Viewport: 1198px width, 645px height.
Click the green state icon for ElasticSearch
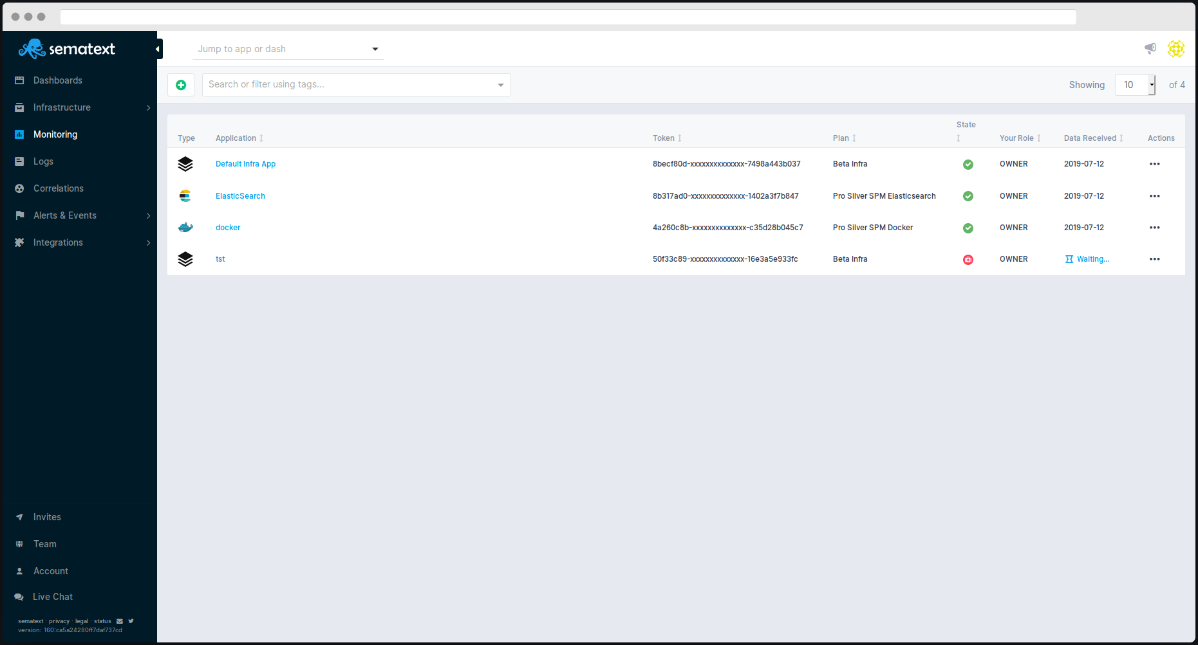(968, 196)
